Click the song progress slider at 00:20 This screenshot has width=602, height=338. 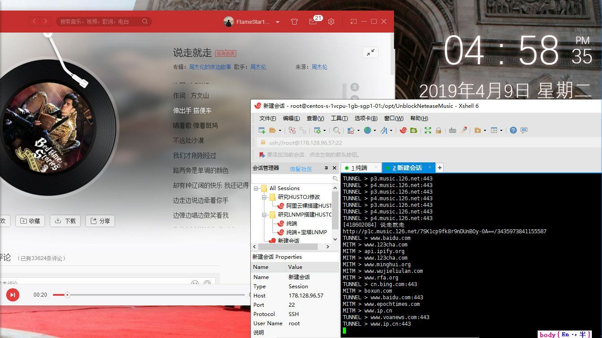(67, 295)
